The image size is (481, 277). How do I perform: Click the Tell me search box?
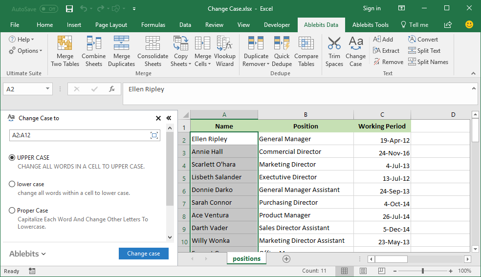coord(415,25)
